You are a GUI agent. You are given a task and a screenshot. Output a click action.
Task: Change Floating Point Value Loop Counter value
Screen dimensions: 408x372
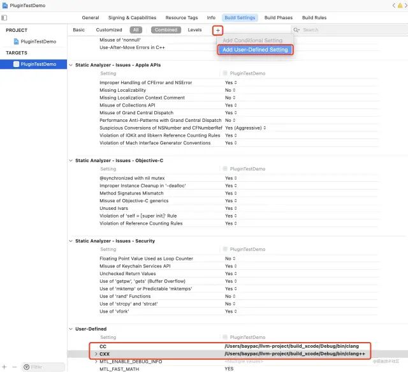pyautogui.click(x=230, y=258)
